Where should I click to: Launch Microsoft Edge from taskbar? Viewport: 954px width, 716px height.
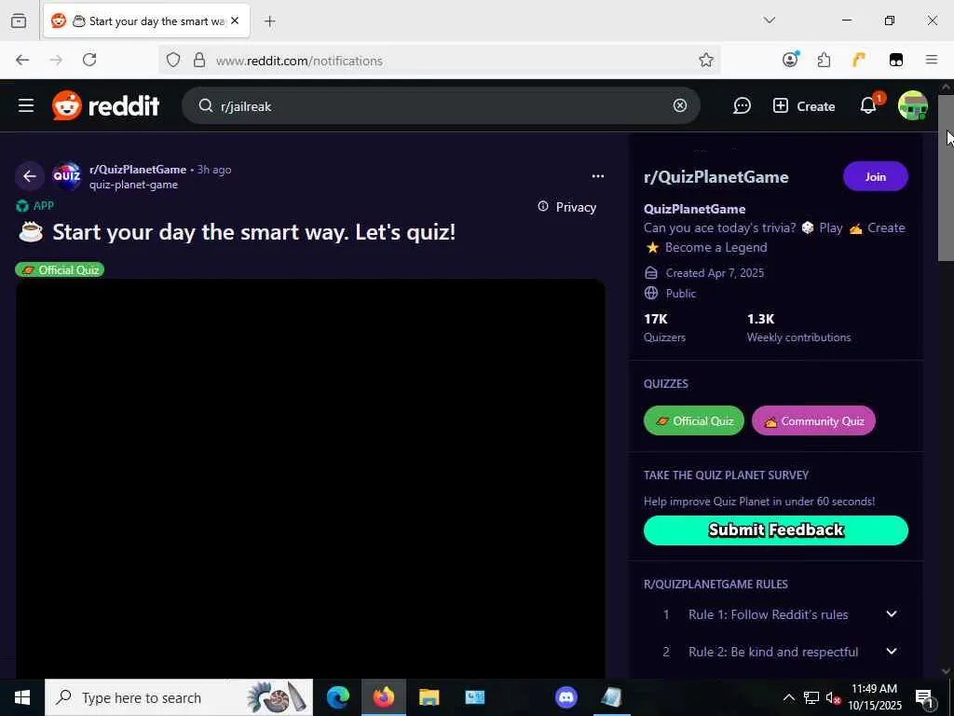click(x=337, y=697)
